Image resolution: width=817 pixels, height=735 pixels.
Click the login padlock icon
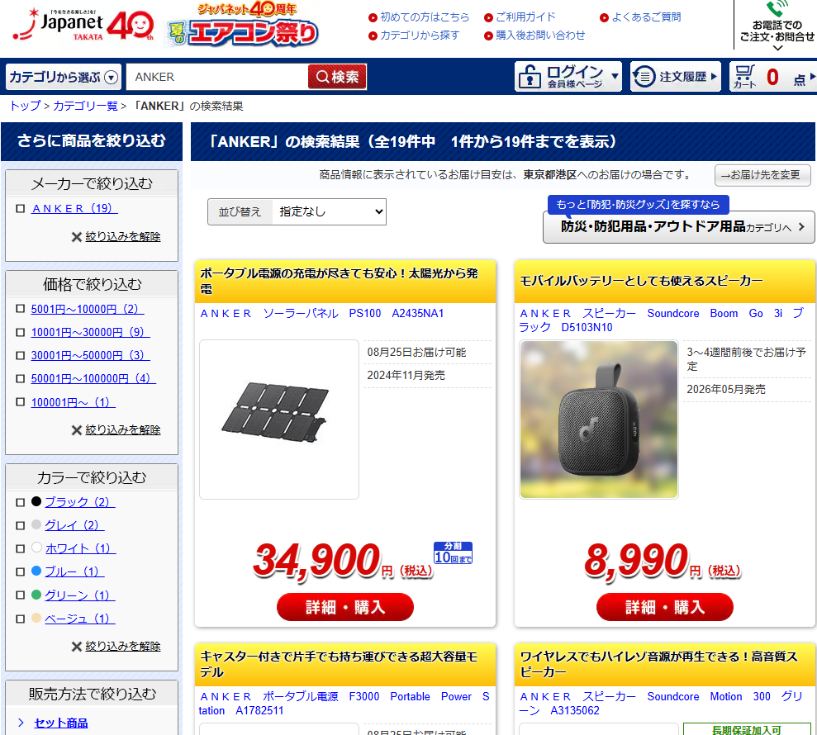(x=530, y=77)
